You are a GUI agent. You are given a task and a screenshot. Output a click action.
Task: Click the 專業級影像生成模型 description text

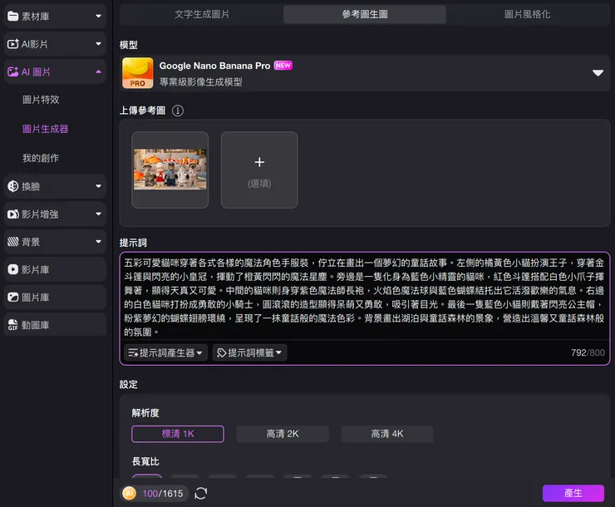(201, 82)
